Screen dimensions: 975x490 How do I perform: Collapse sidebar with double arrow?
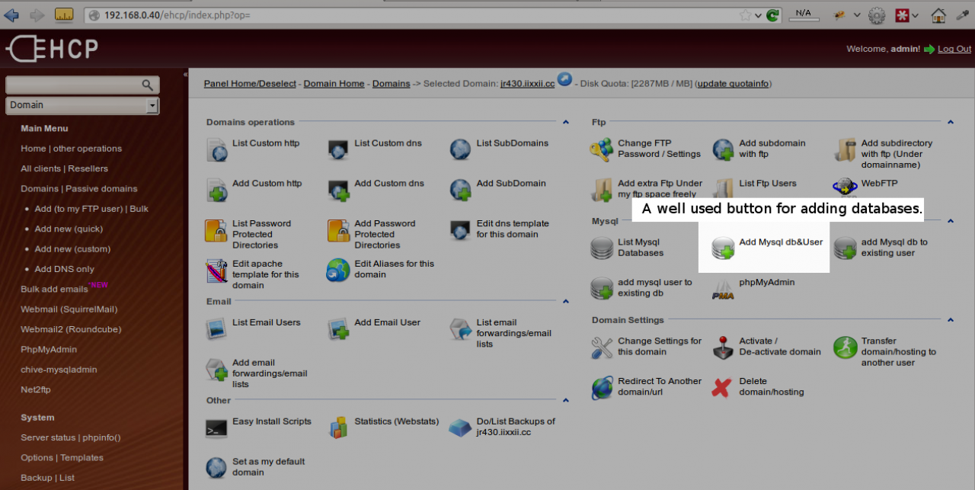click(x=185, y=75)
